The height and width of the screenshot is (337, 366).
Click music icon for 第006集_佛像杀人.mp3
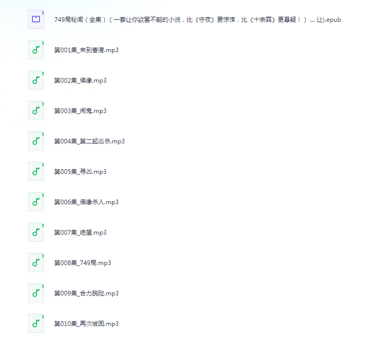[36, 202]
